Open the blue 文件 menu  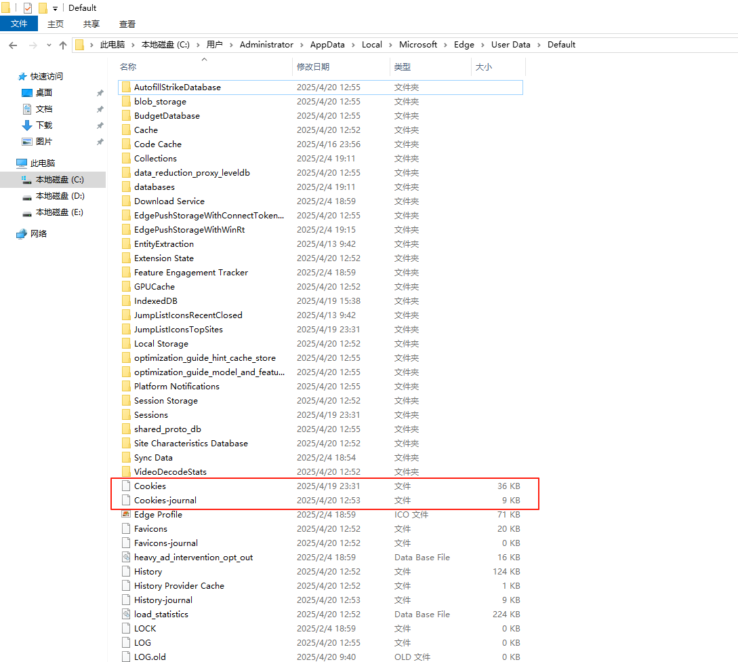(19, 24)
